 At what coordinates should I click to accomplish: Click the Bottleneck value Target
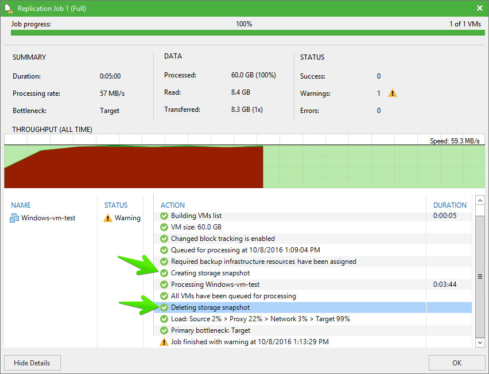pos(110,111)
